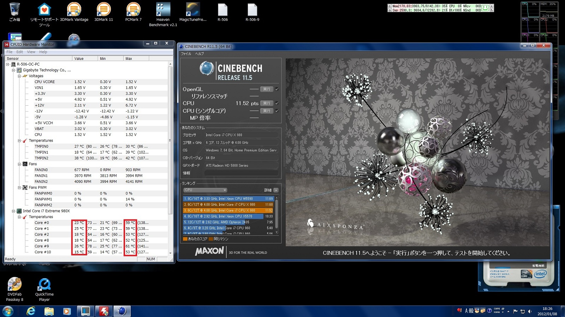Open the File menu in Hardware Monitor
565x317 pixels.
point(10,52)
